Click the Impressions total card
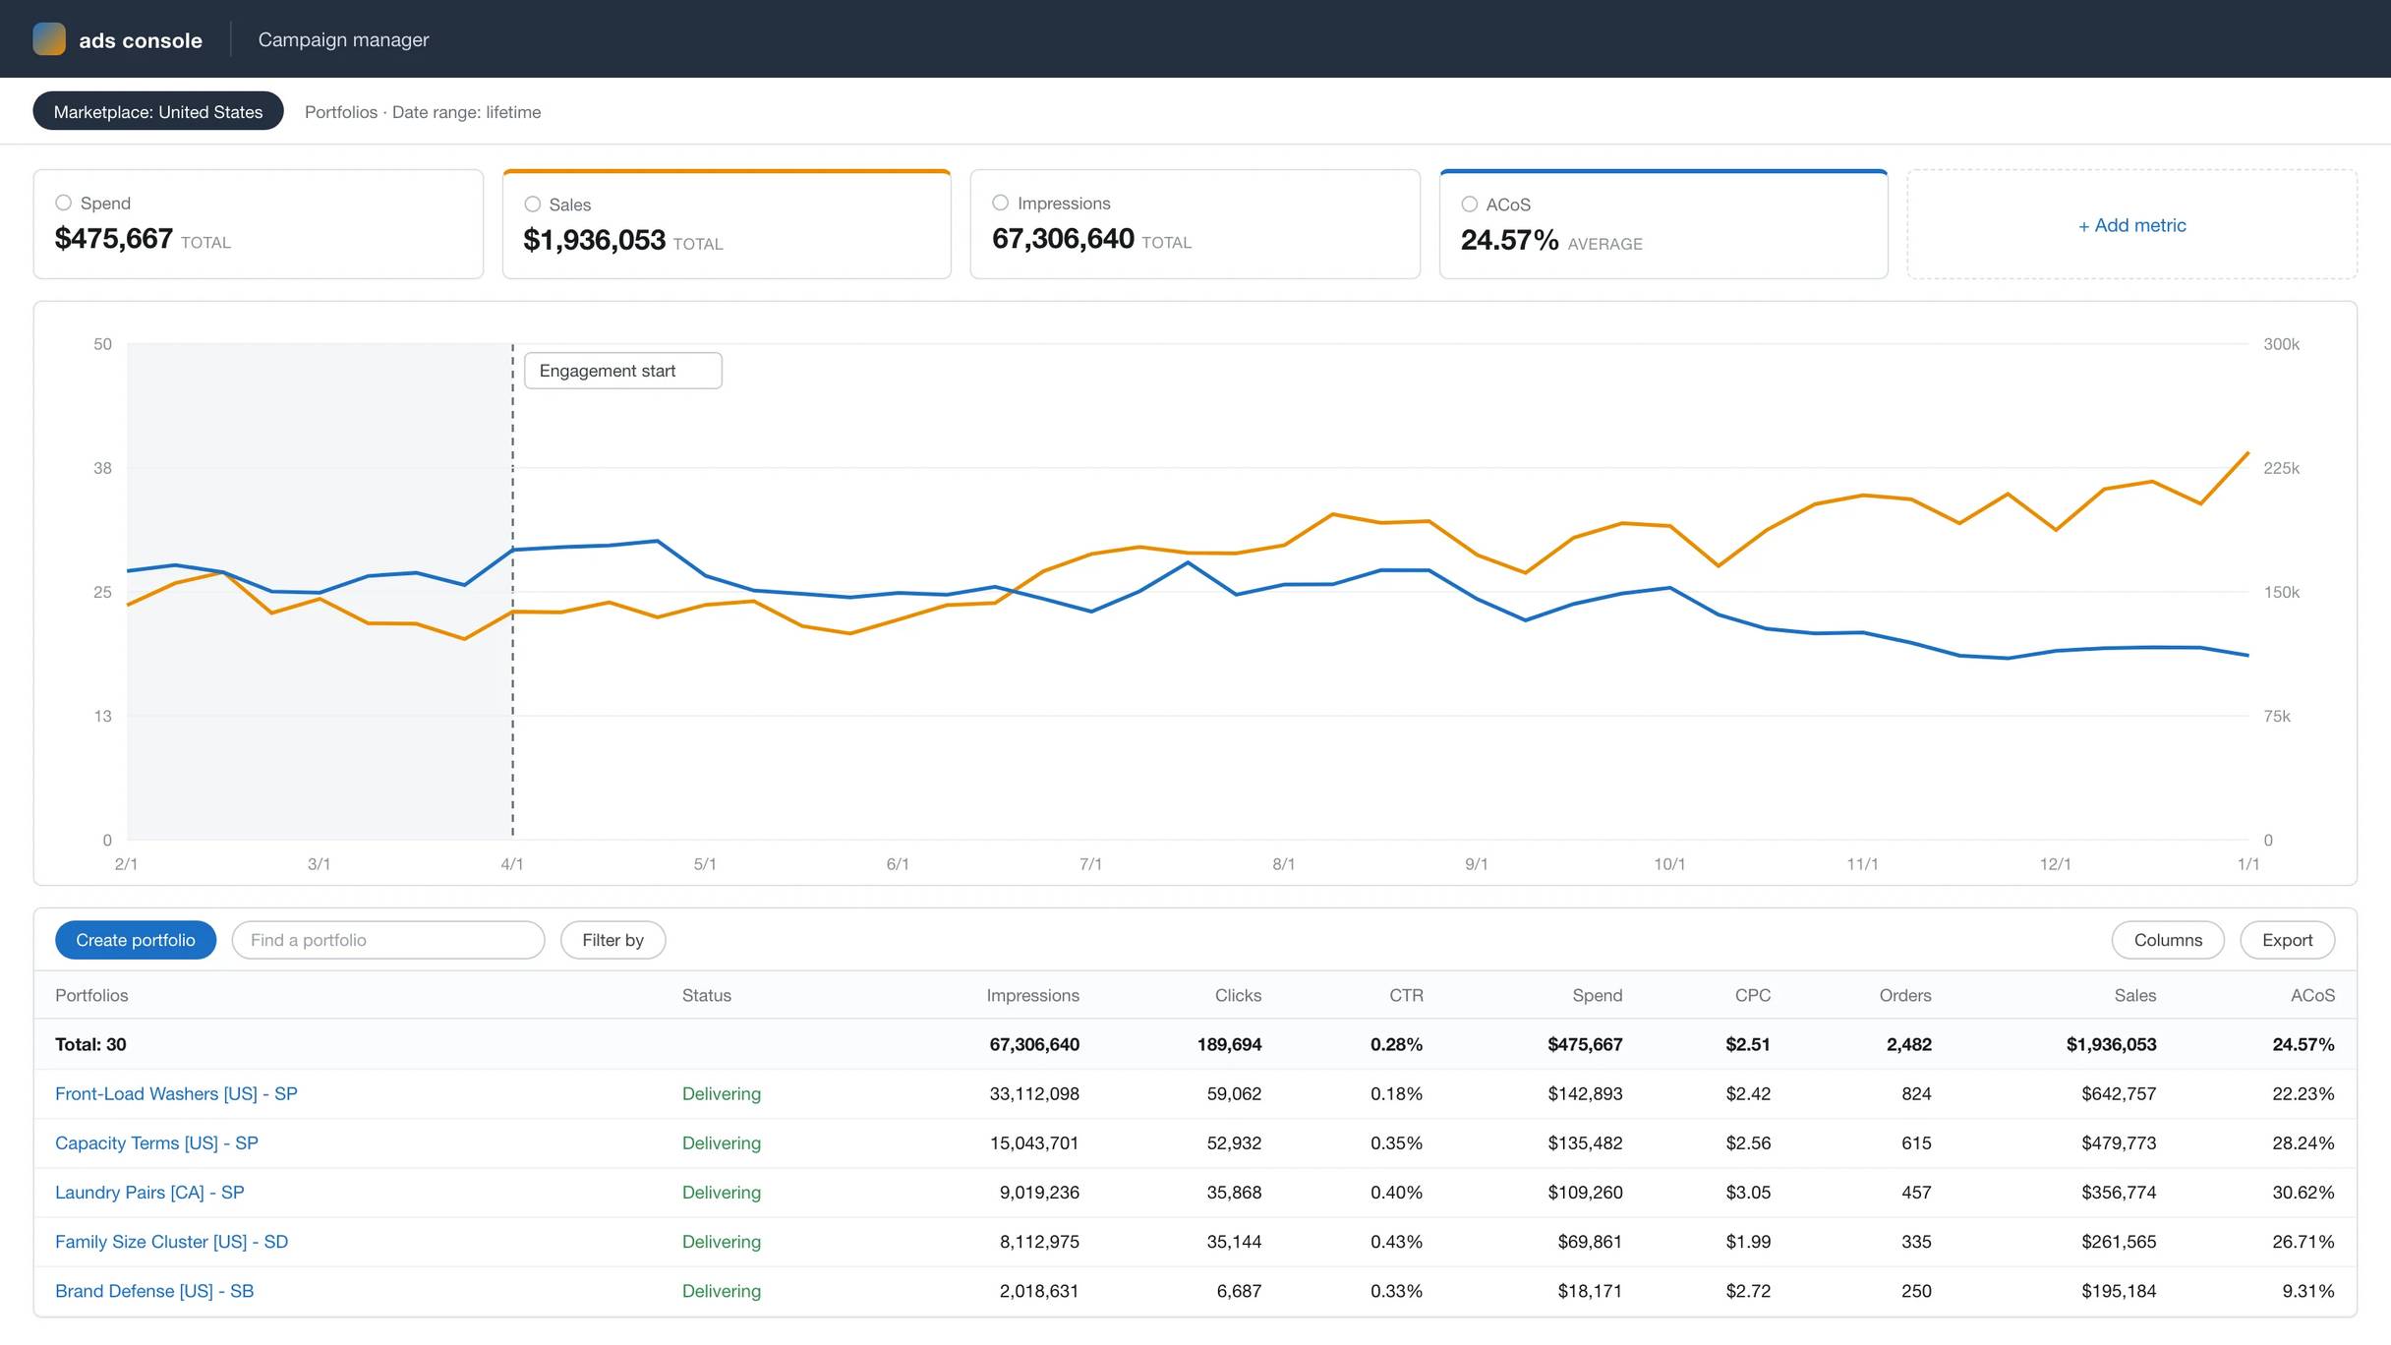 point(1195,224)
